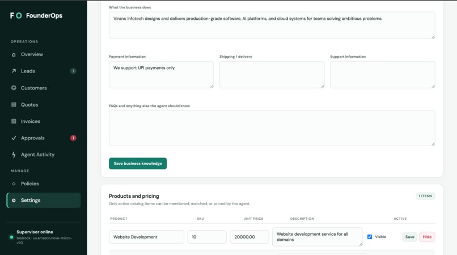Click the resize handle of Shipping / delivery box
457x255 pixels.
(323, 86)
